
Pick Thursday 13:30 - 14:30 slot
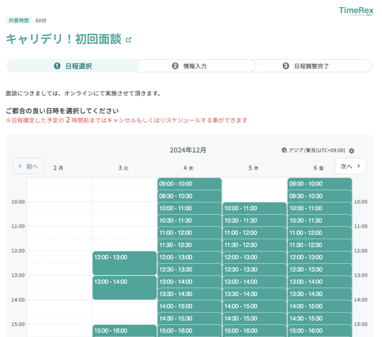point(254,294)
